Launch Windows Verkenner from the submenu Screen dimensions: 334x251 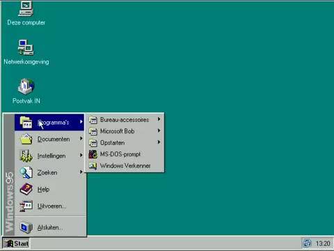(x=125, y=165)
